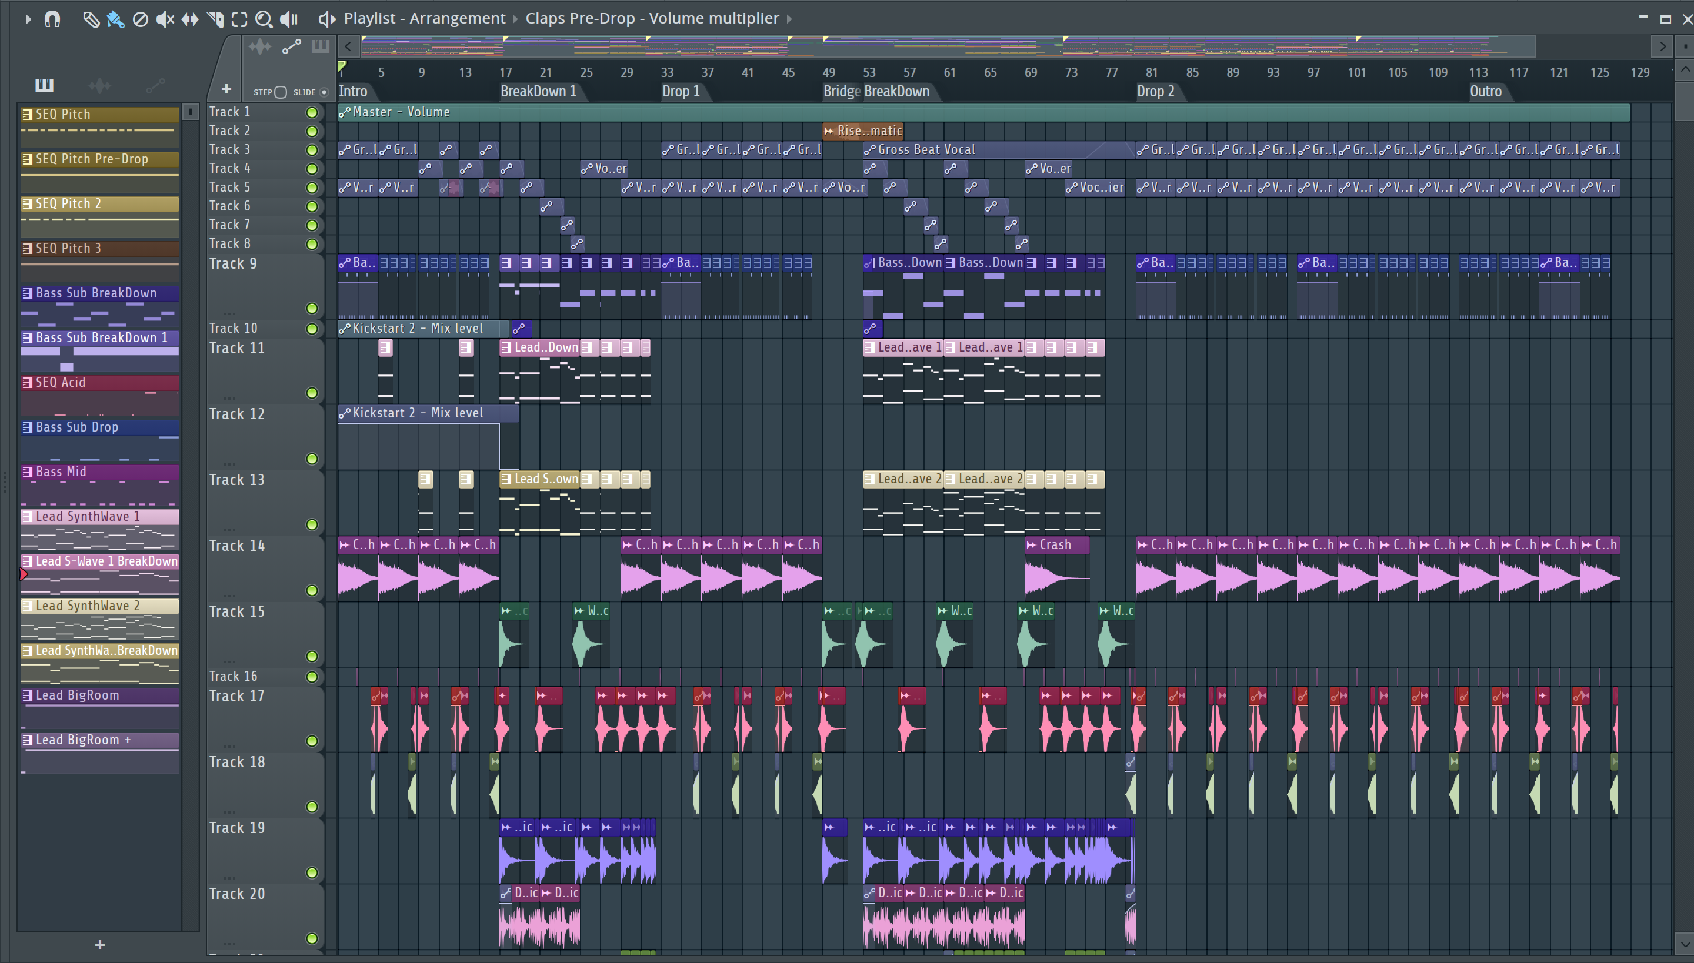
Task: Mute Track 17 using its green LED
Action: point(312,741)
